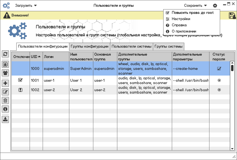Toggle the disabled checkbox for user-1
This screenshot has height=160, width=237.
(20, 80)
